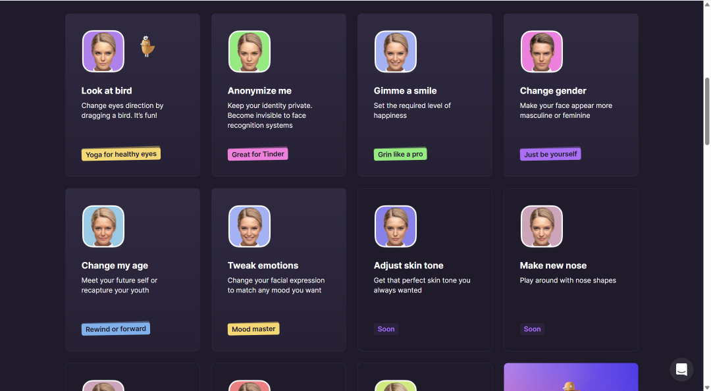Click text 'Play around with nose shapes'
Image resolution: width=711 pixels, height=391 pixels.
click(567, 280)
